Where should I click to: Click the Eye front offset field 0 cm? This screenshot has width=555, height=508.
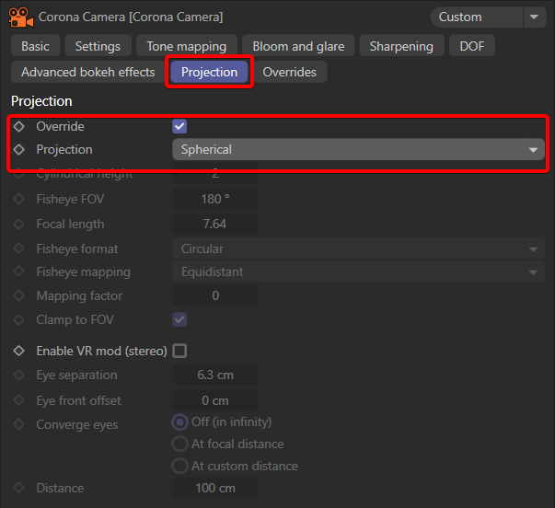[x=215, y=400]
